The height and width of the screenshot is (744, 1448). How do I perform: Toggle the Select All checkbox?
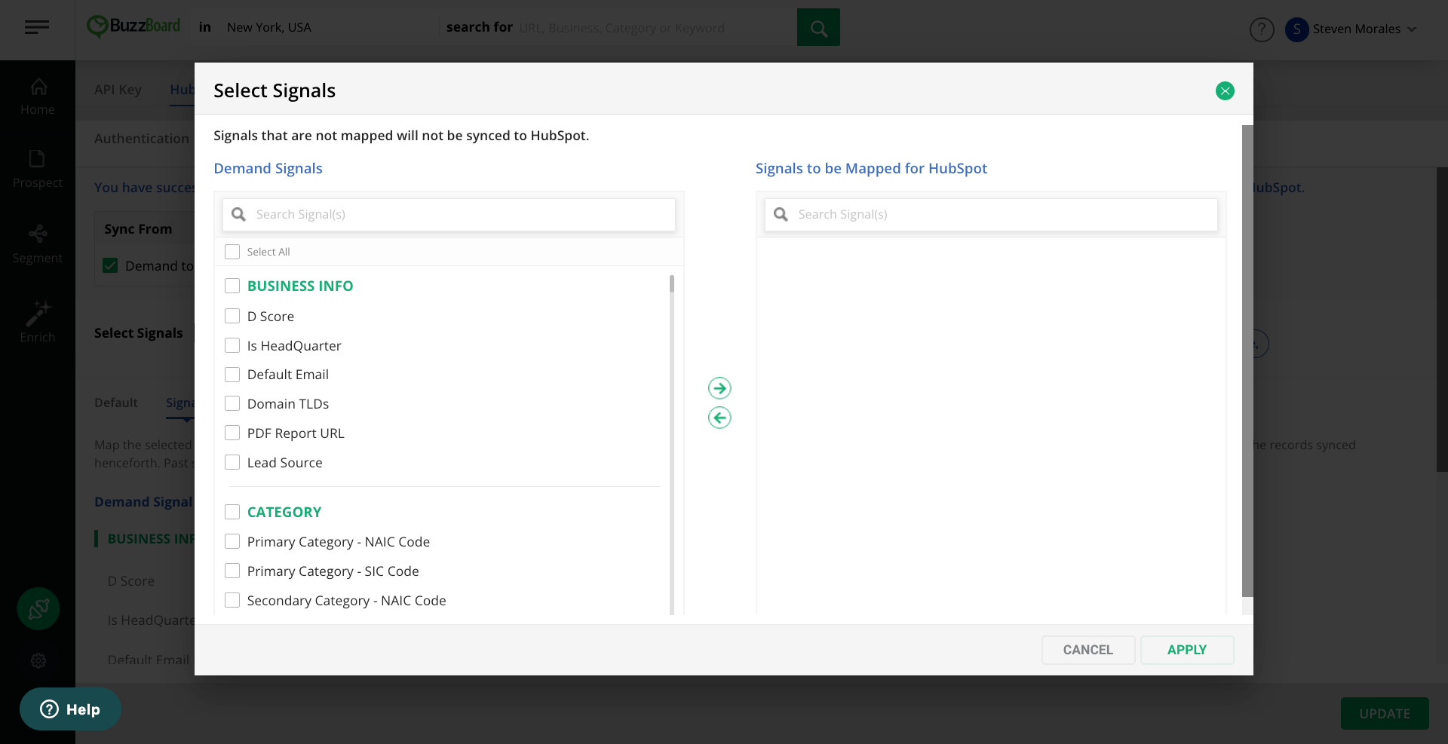pos(232,252)
